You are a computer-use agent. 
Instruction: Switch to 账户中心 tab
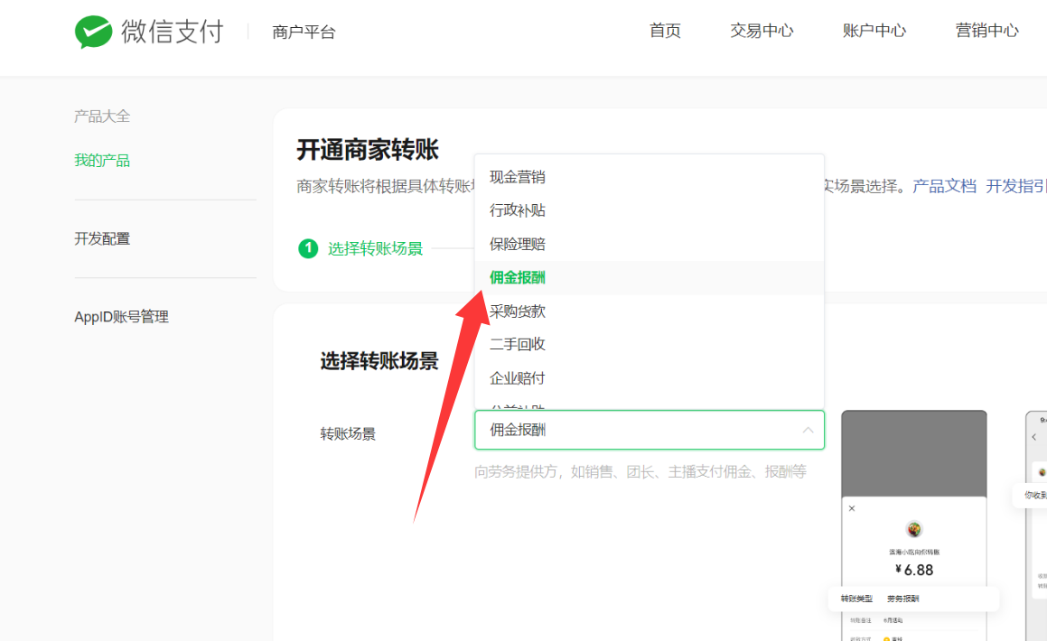click(x=874, y=31)
